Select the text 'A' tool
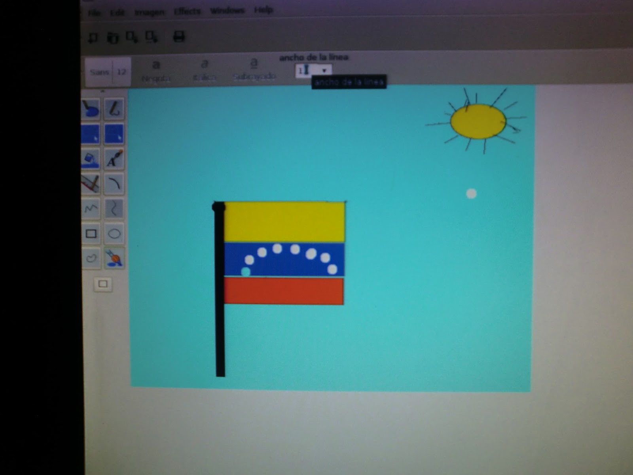The image size is (633, 475). click(x=114, y=159)
